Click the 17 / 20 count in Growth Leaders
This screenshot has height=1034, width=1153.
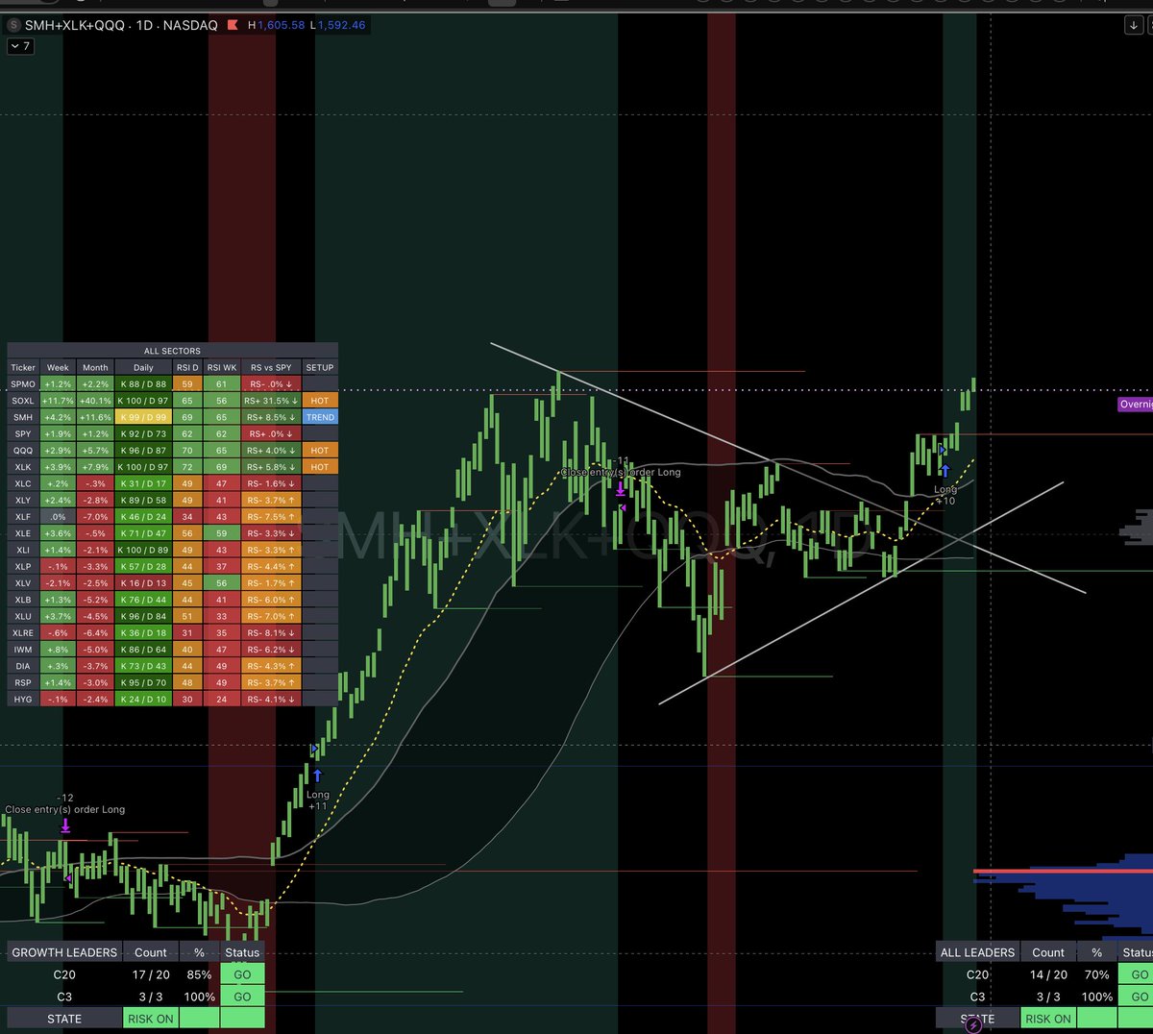click(x=151, y=974)
